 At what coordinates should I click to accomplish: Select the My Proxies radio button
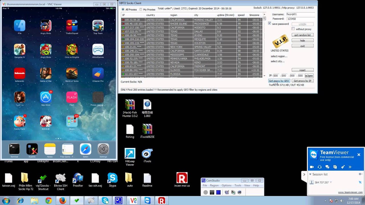coord(141,9)
